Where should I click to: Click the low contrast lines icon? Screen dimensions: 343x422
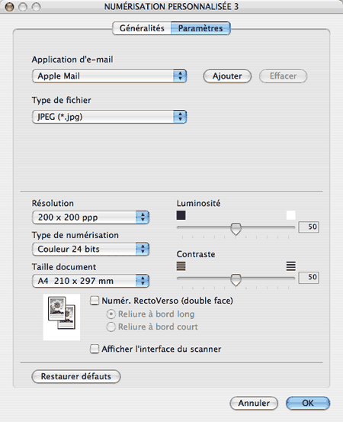pyautogui.click(x=181, y=266)
